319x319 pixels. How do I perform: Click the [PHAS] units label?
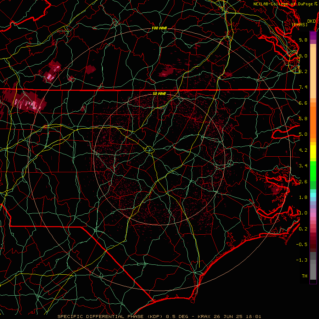coord(300,24)
